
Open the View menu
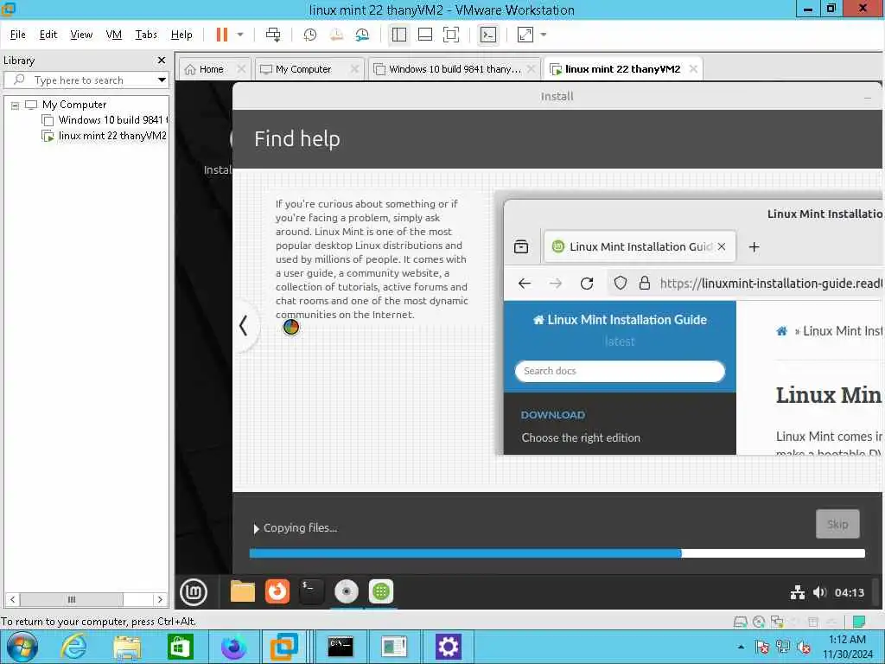pyautogui.click(x=81, y=35)
